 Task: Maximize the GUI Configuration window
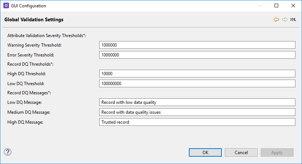tap(276, 6)
